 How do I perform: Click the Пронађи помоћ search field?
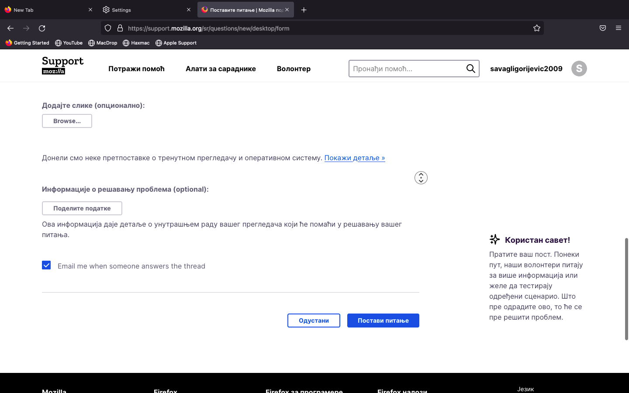[x=406, y=69]
